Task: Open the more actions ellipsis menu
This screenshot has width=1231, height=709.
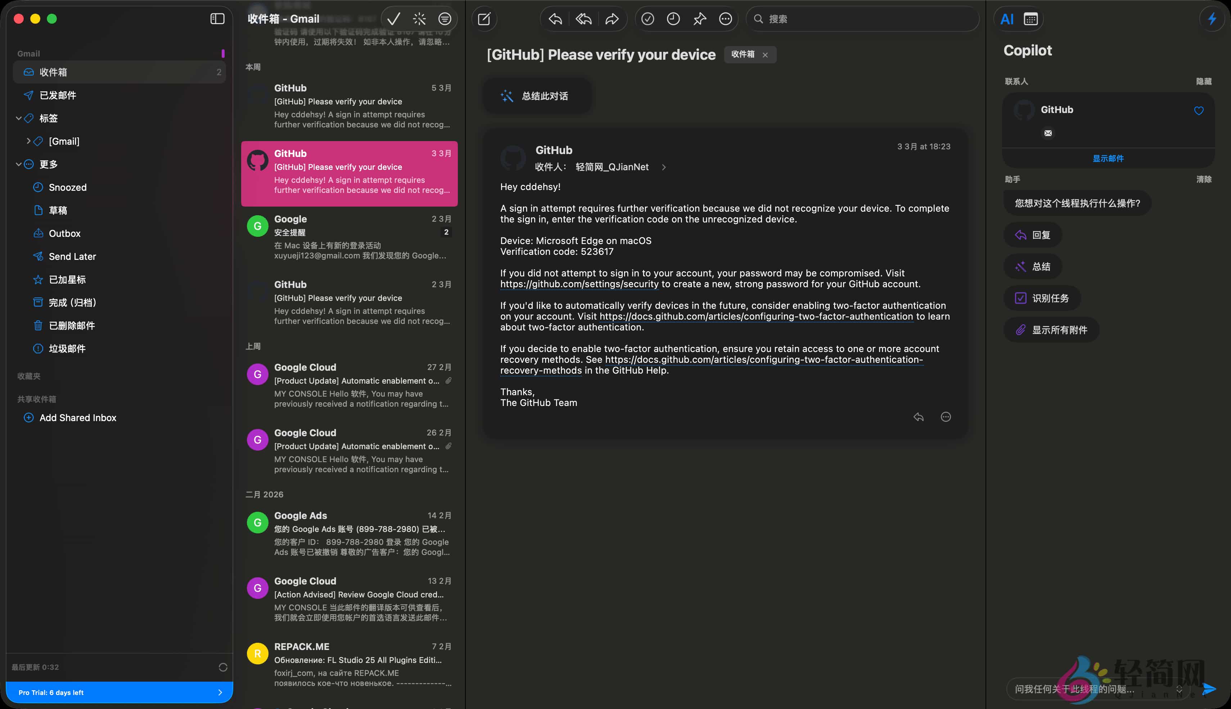Action: coord(725,18)
